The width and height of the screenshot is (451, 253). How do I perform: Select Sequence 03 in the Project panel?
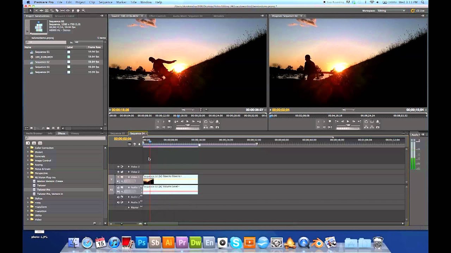42,67
